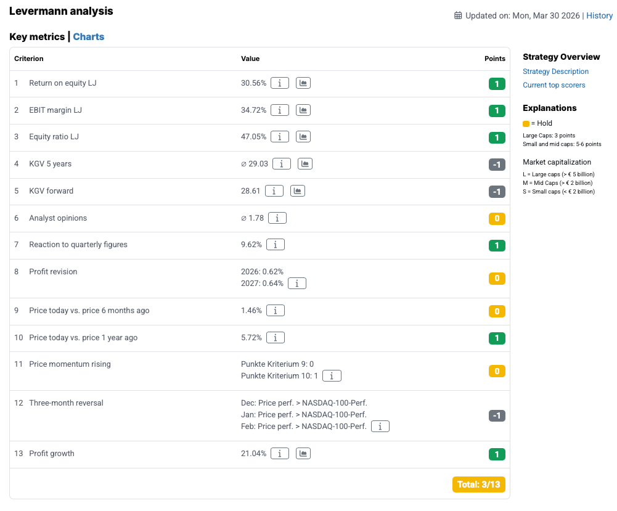Viewport: 617px width, 511px height.
Task: Click info icon for Profit revision
Action: coord(297,284)
